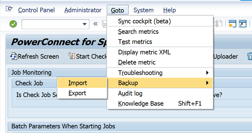The width and height of the screenshot is (252, 133).
Task: Click the Refresh Screen icon
Action: coord(14,57)
